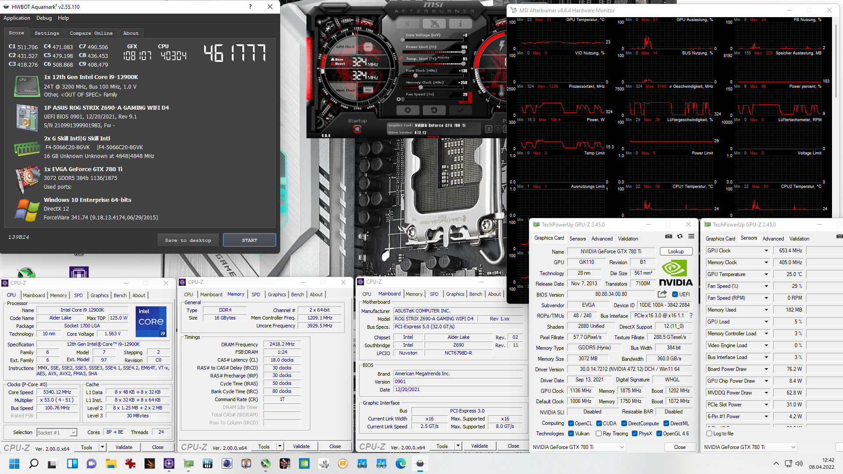Toggle UEFI checkbox in GPU-Z
843x474 pixels.
[675, 294]
